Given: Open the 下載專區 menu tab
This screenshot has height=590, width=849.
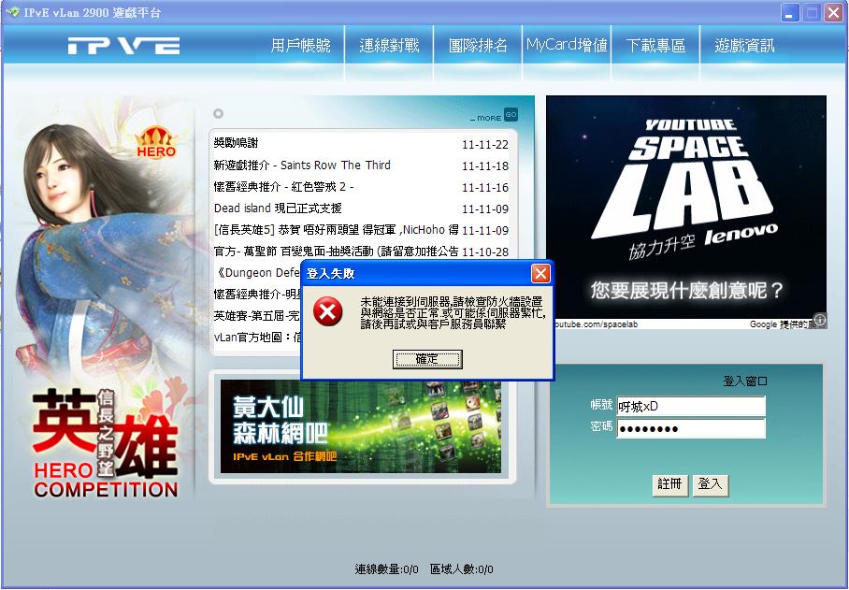Looking at the screenshot, I should tap(655, 46).
